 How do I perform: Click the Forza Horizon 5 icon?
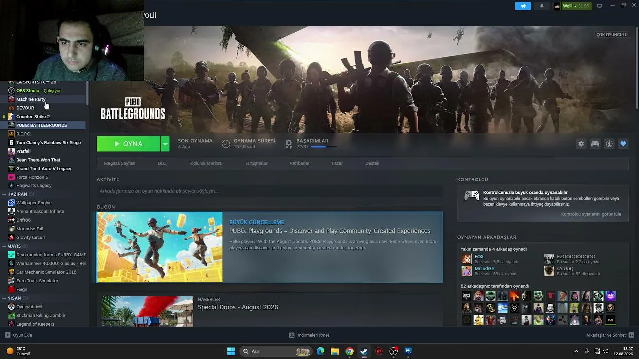[11, 177]
